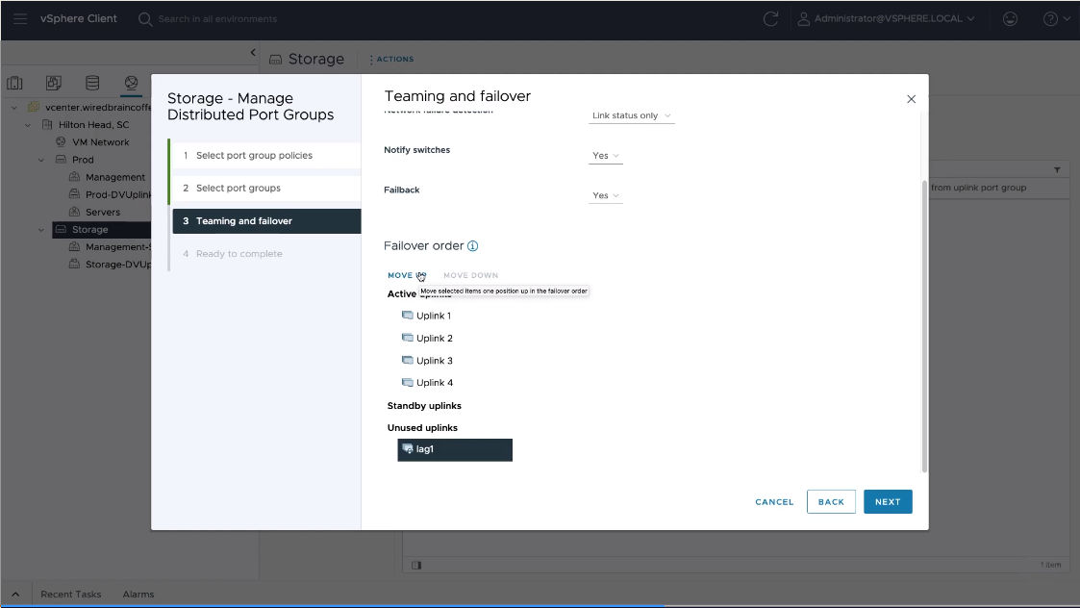
Task: Open the Storage inventory view icon
Action: 92,83
